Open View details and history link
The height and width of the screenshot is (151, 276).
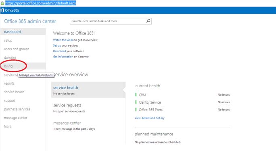149,118
